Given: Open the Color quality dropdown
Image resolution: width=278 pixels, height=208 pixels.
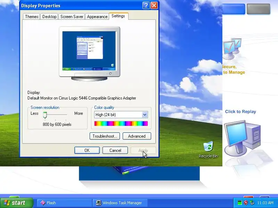Looking at the screenshot, I should (x=145, y=115).
